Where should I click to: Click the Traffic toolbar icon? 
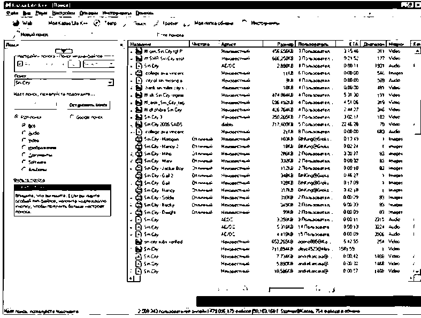tap(156, 24)
